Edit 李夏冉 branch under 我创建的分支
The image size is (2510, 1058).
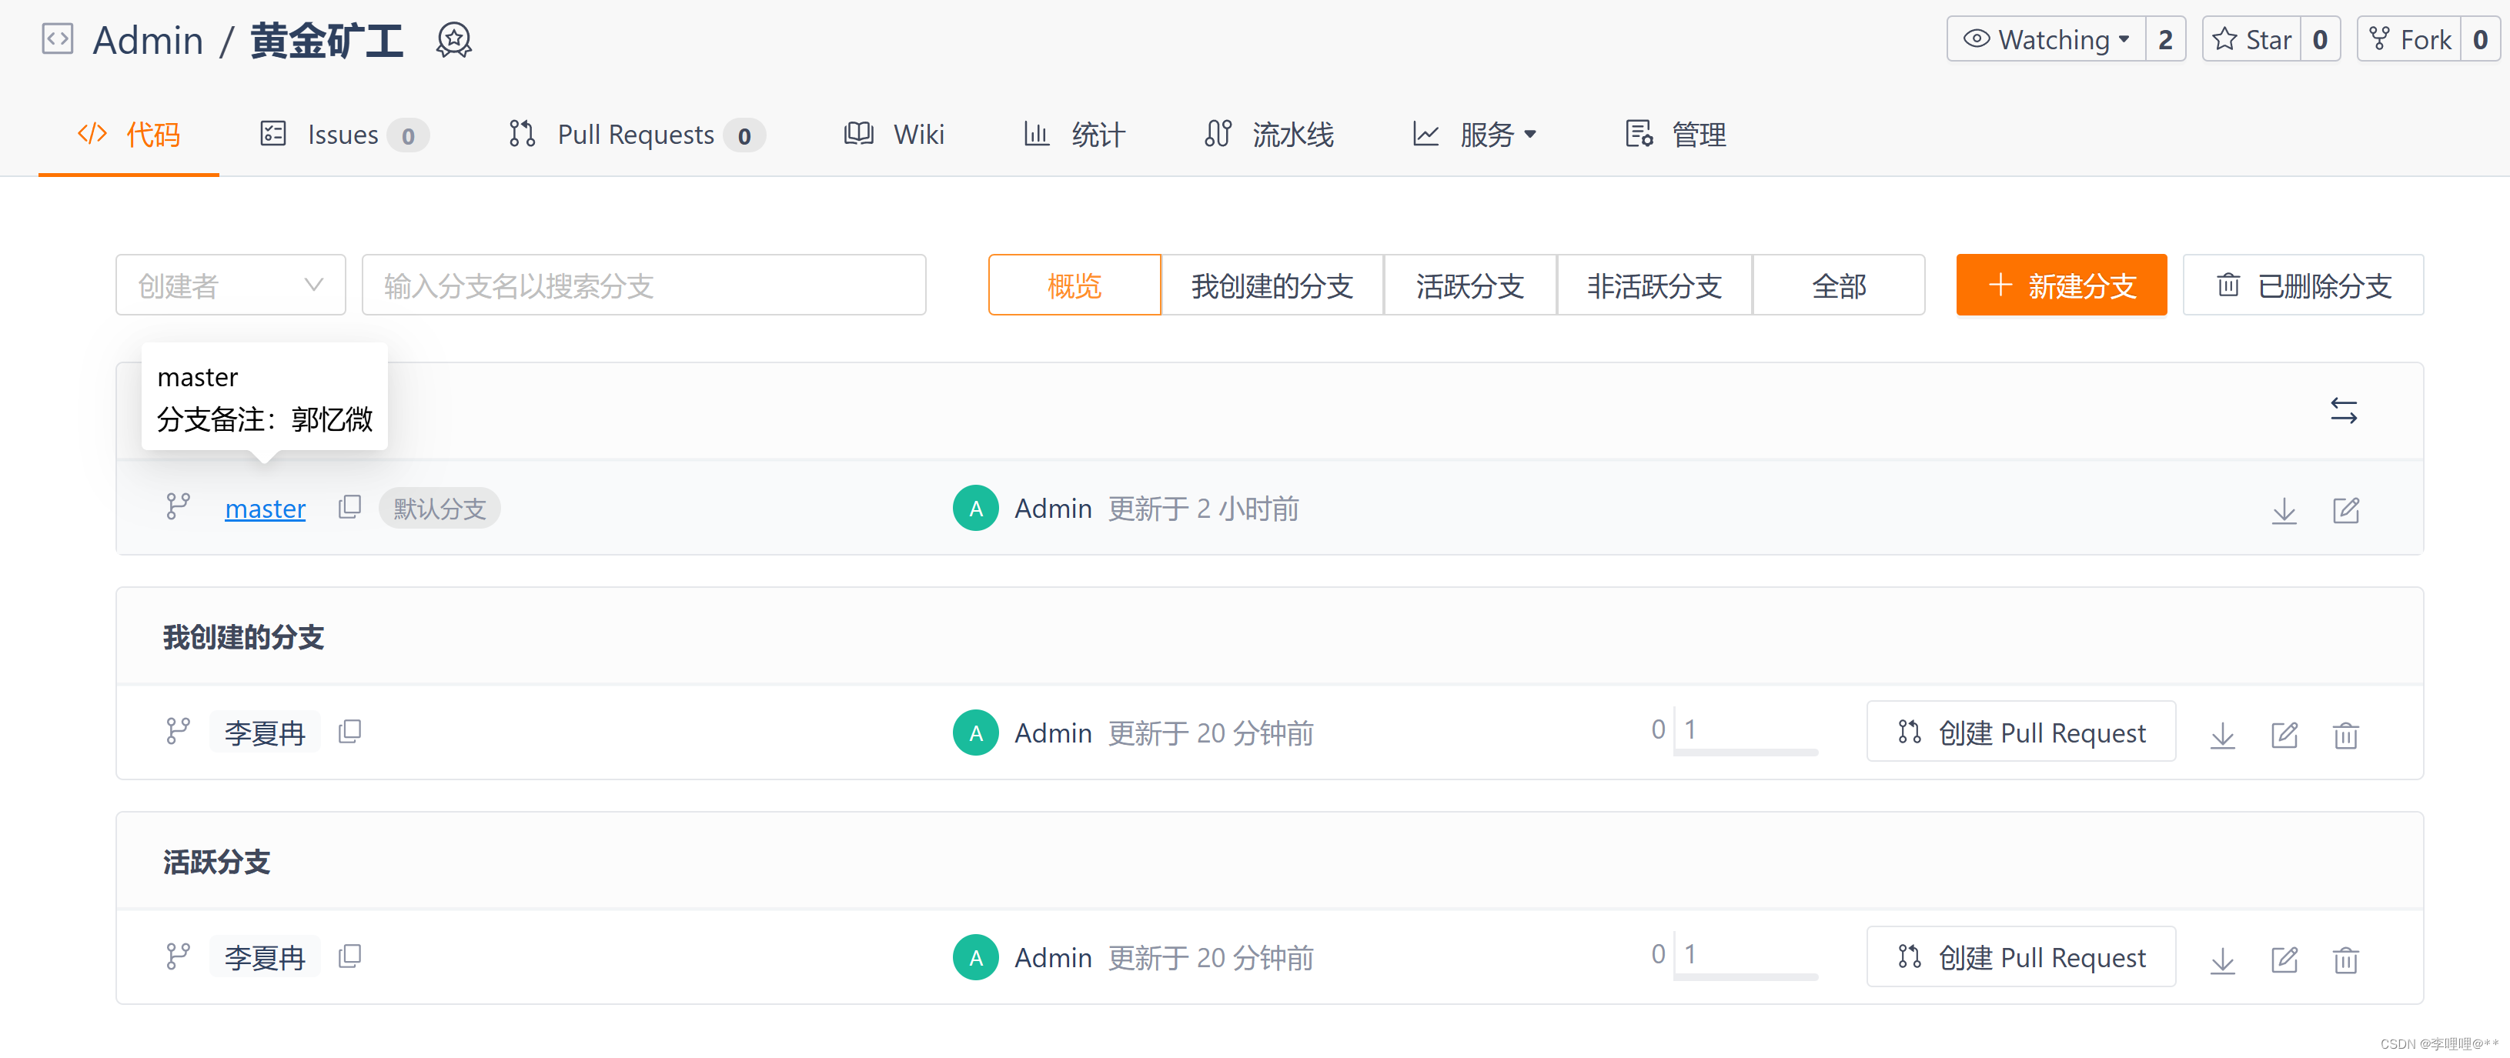coord(2283,735)
